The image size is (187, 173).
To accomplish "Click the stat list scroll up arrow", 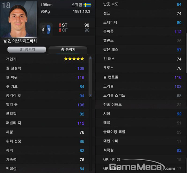I will point(90,58).
